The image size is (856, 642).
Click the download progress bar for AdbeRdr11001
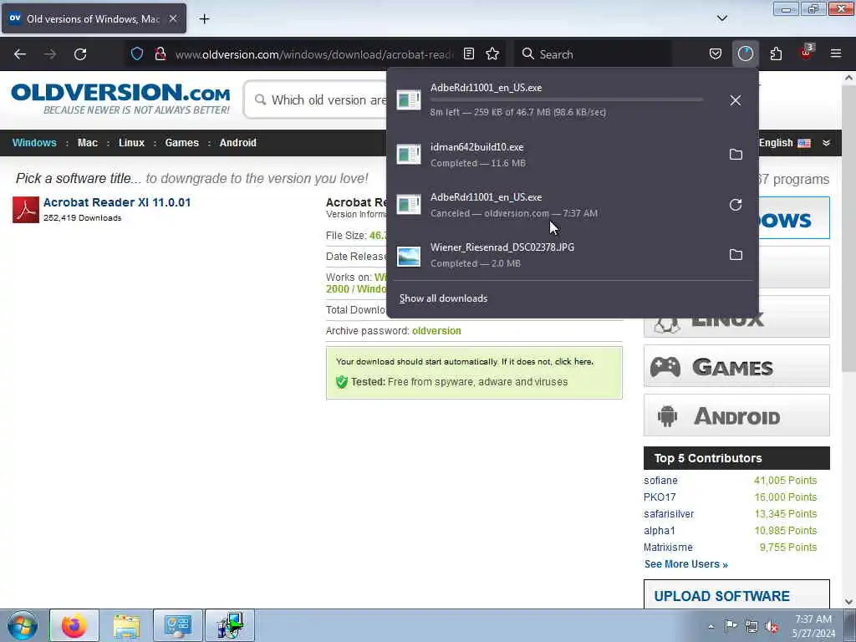coord(567,100)
